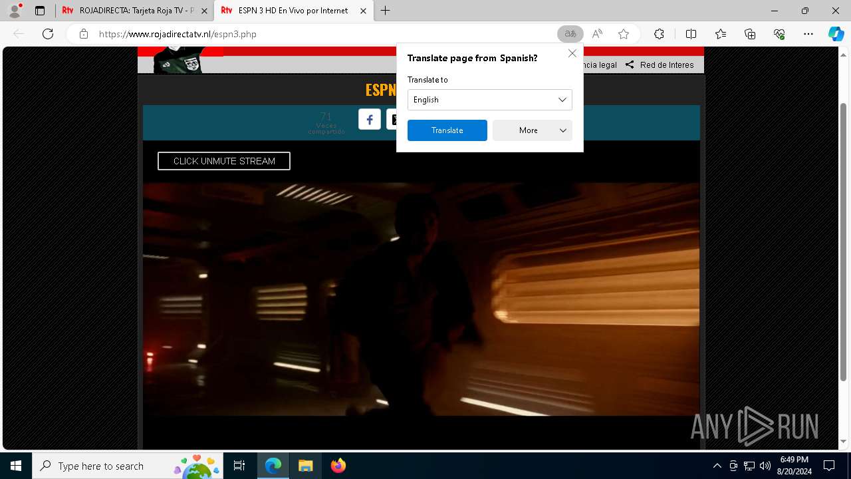Open Firefox from the taskbar
851x479 pixels.
click(x=338, y=466)
